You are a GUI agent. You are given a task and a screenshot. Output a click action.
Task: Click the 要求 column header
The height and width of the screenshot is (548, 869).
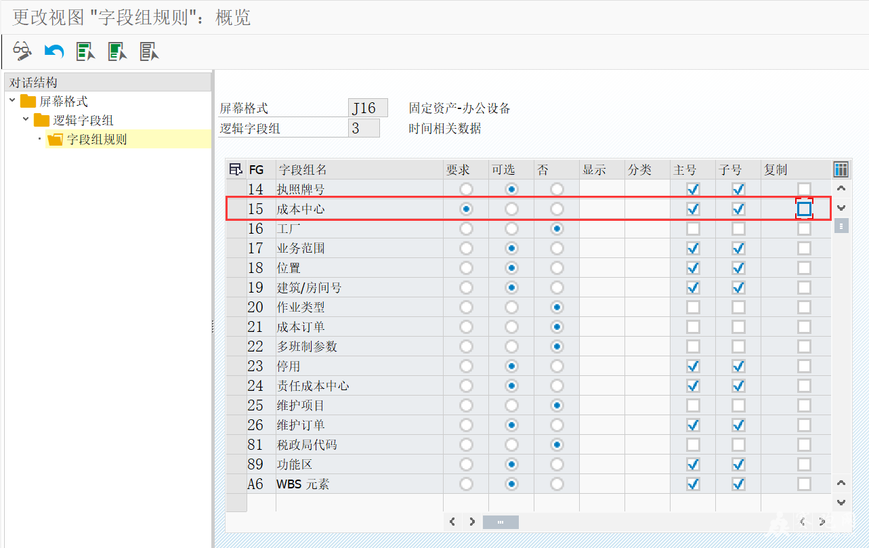click(466, 169)
